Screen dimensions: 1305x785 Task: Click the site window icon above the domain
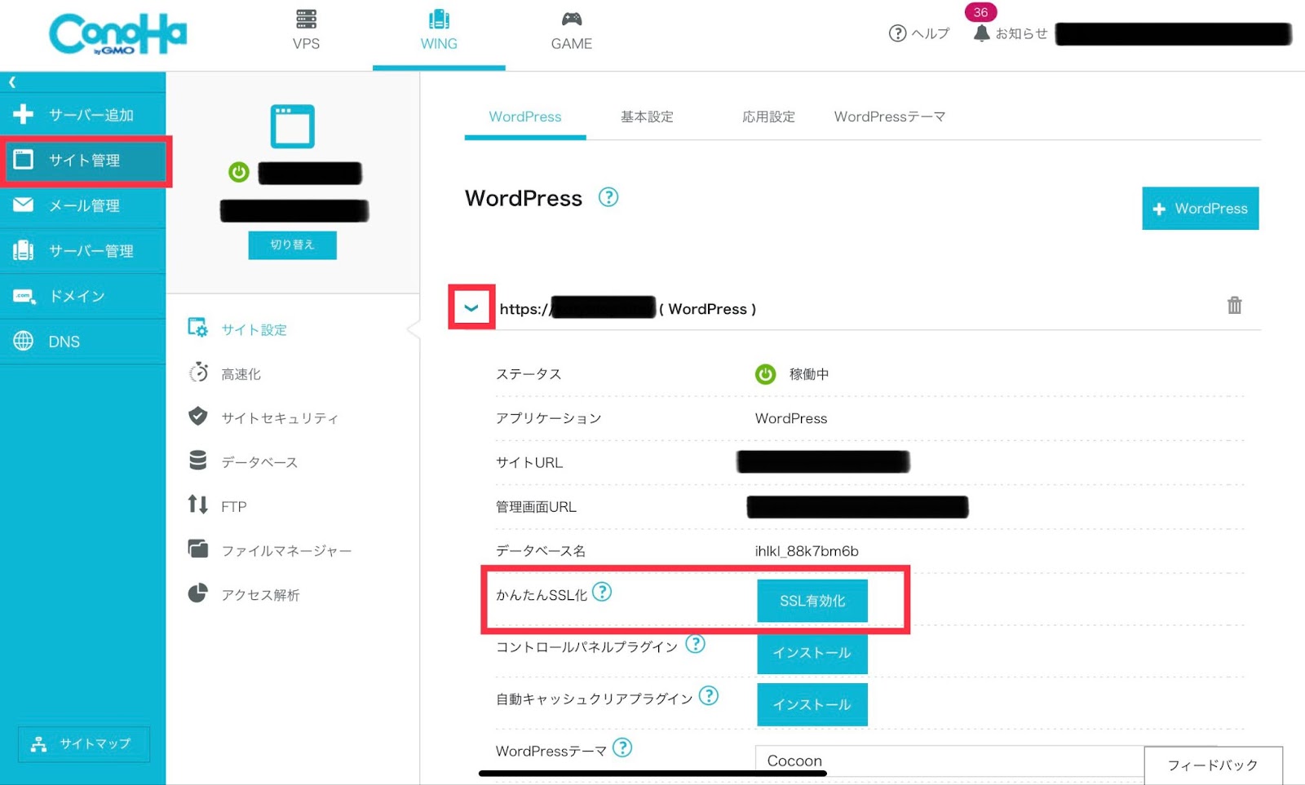click(x=293, y=126)
